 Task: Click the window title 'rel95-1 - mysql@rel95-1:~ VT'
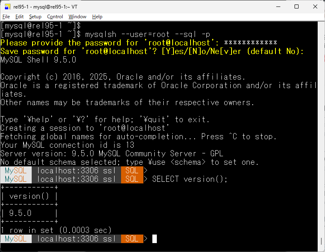click(45, 7)
